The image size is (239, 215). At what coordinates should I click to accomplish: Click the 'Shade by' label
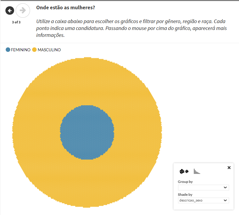[185, 195]
